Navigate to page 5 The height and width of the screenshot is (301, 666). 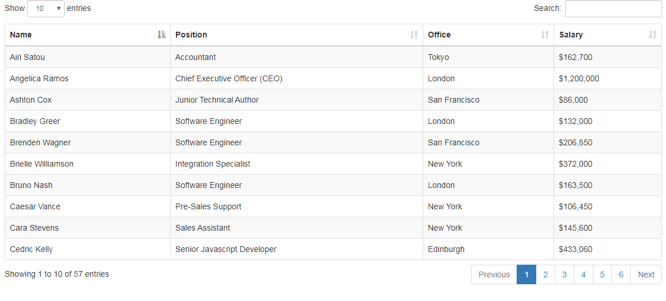point(603,274)
